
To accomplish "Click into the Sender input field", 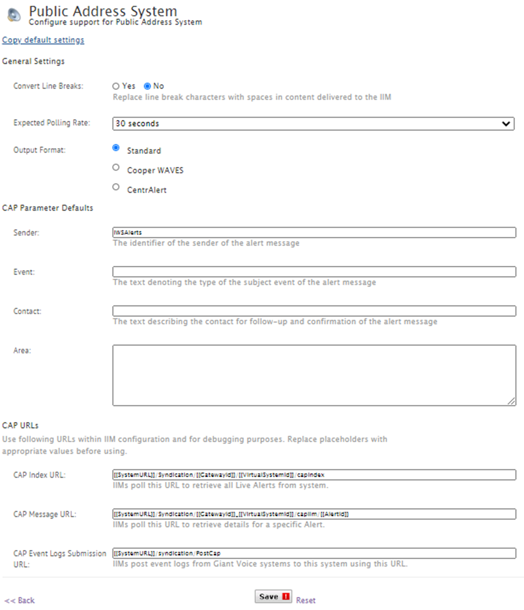I will pyautogui.click(x=314, y=232).
